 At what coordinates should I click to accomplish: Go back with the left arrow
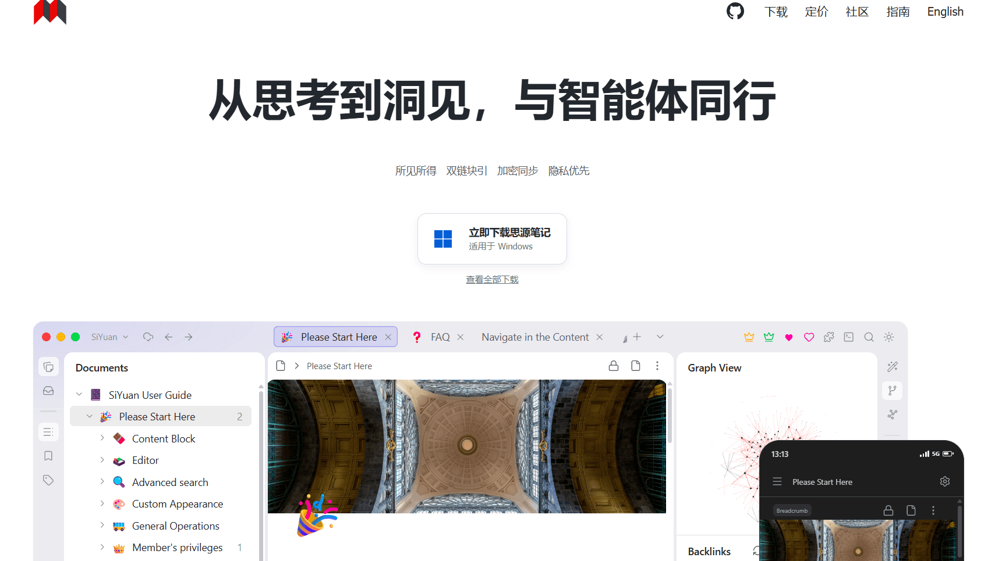(x=169, y=337)
